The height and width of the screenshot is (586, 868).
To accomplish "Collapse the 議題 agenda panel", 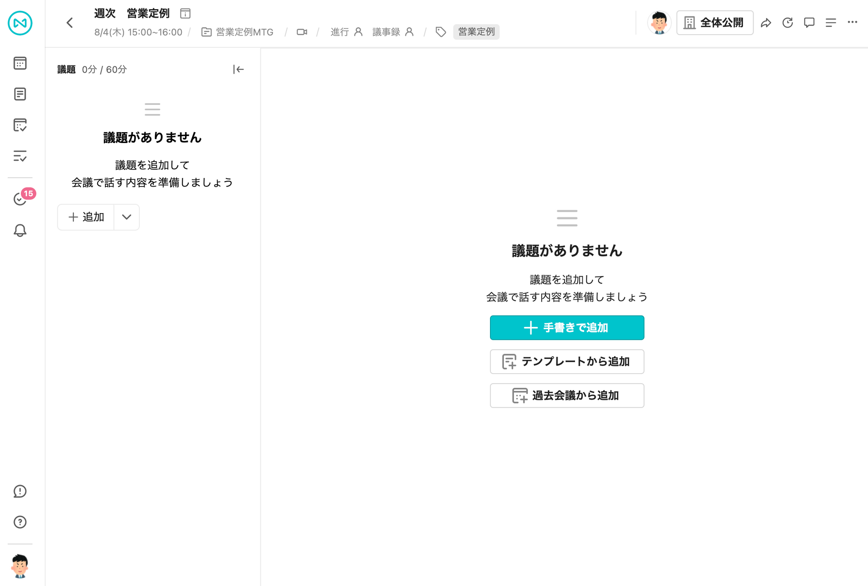I will pyautogui.click(x=238, y=69).
